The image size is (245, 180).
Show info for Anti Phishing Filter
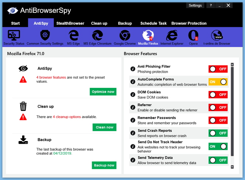click(133, 69)
